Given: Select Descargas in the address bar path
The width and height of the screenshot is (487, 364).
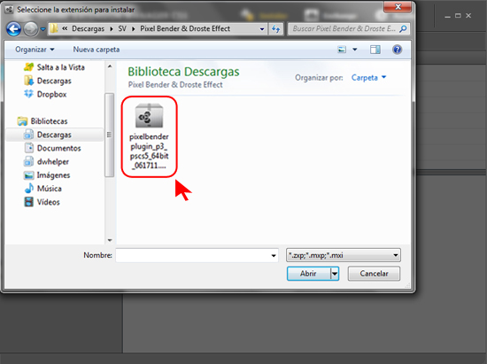Looking at the screenshot, I should click(88, 28).
